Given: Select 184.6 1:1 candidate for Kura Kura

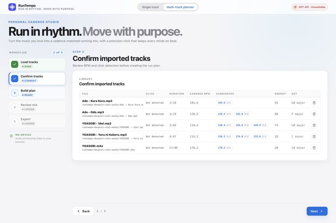Looking at the screenshot, I should tap(224, 103).
